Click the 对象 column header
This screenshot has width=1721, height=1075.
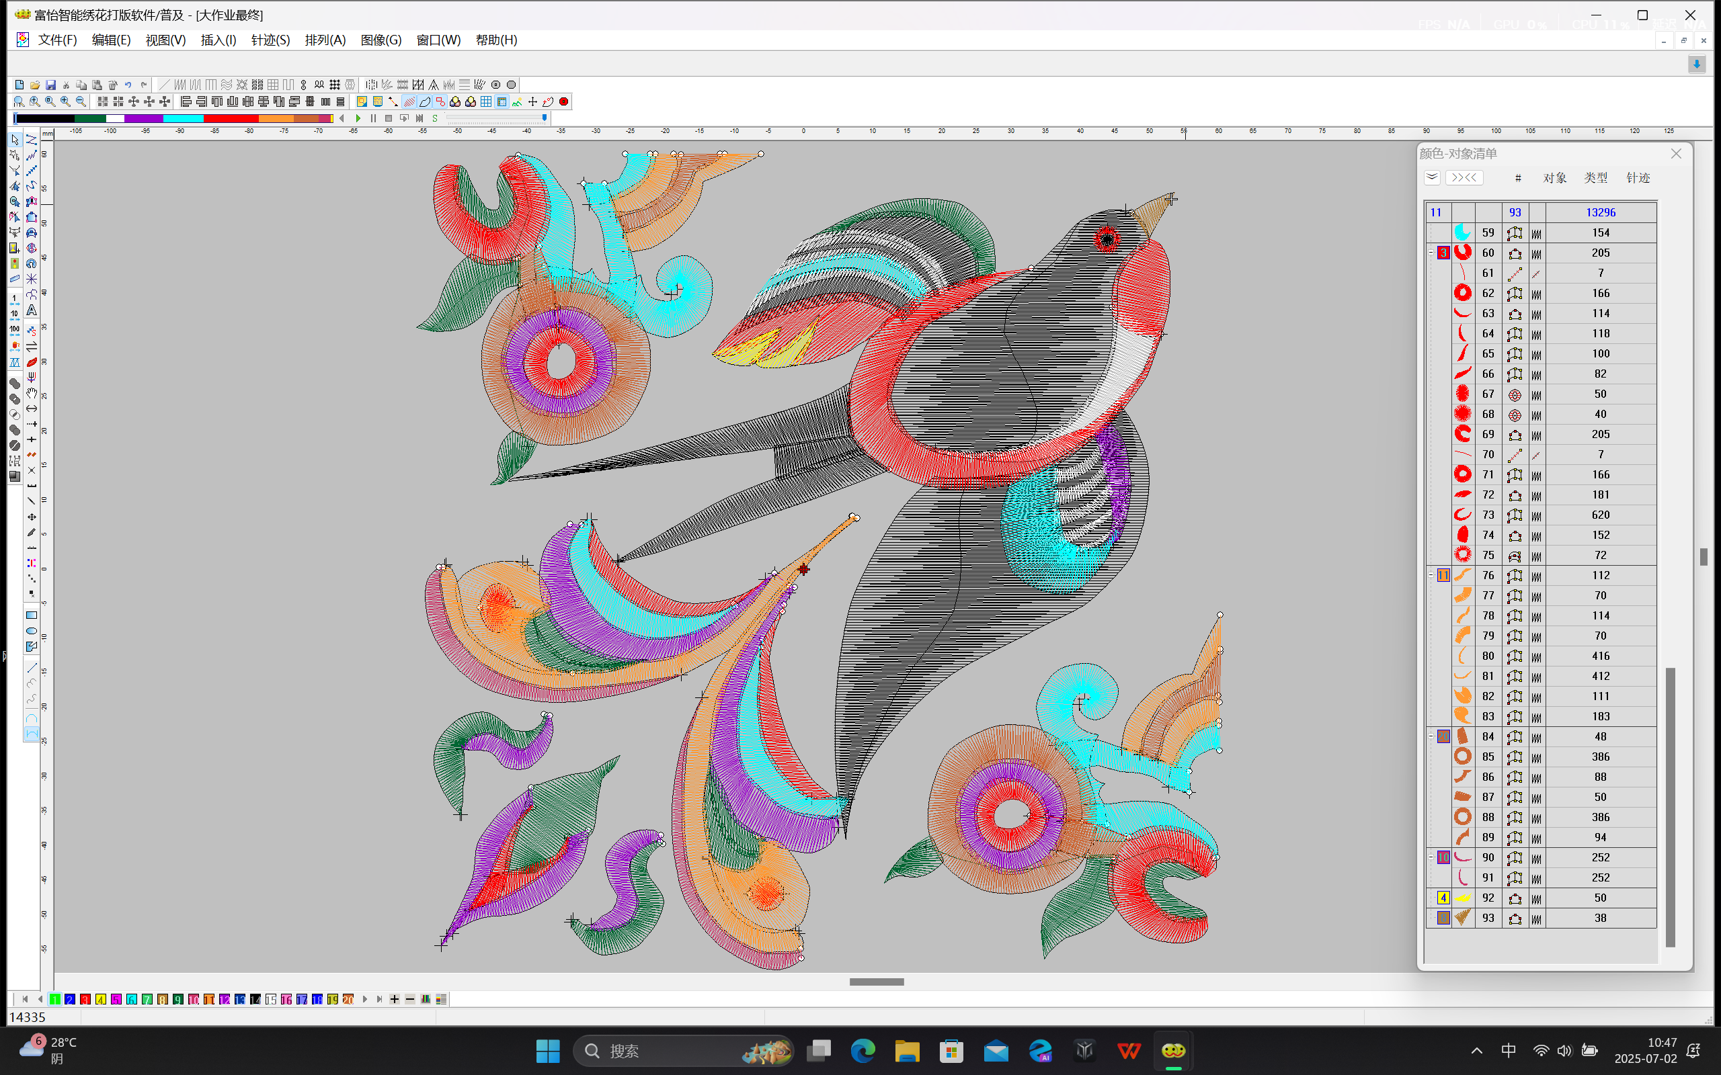[1554, 178]
